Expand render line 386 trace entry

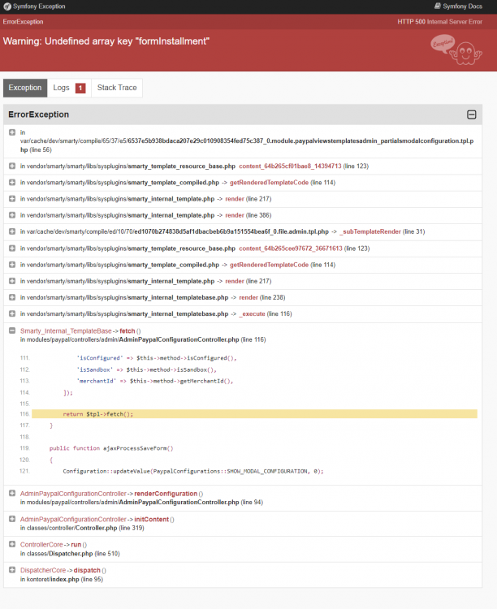pos(12,215)
